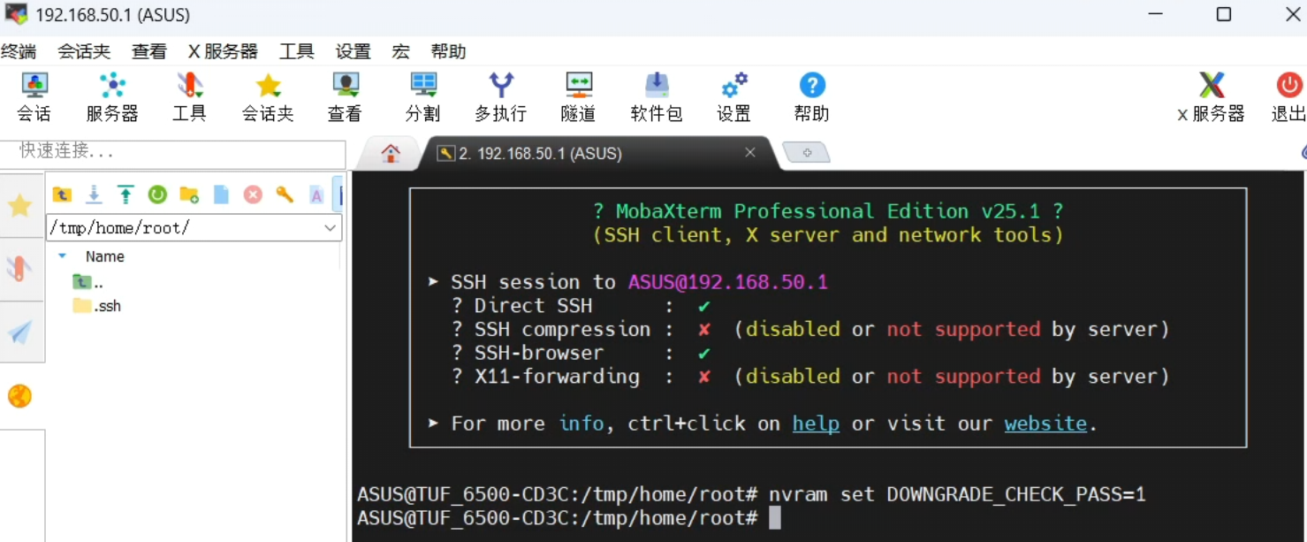Screen dimensions: 1307x542
Task: Open the X 服务器 menu
Action: pyautogui.click(x=223, y=51)
